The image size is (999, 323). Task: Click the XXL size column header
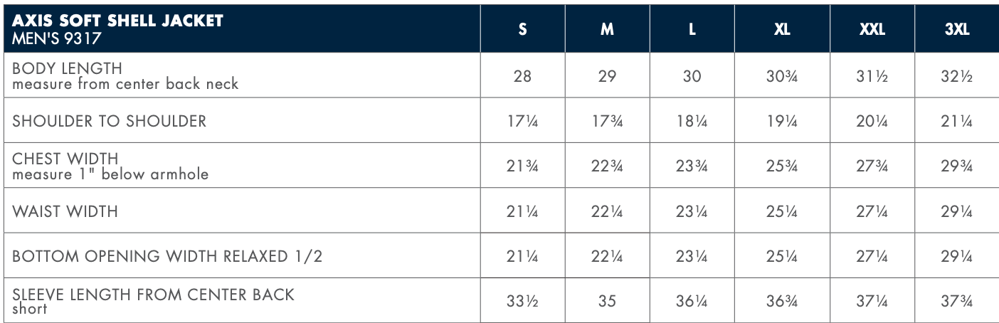pyautogui.click(x=872, y=31)
